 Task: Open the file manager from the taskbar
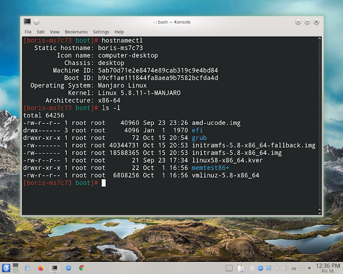(x=27, y=268)
